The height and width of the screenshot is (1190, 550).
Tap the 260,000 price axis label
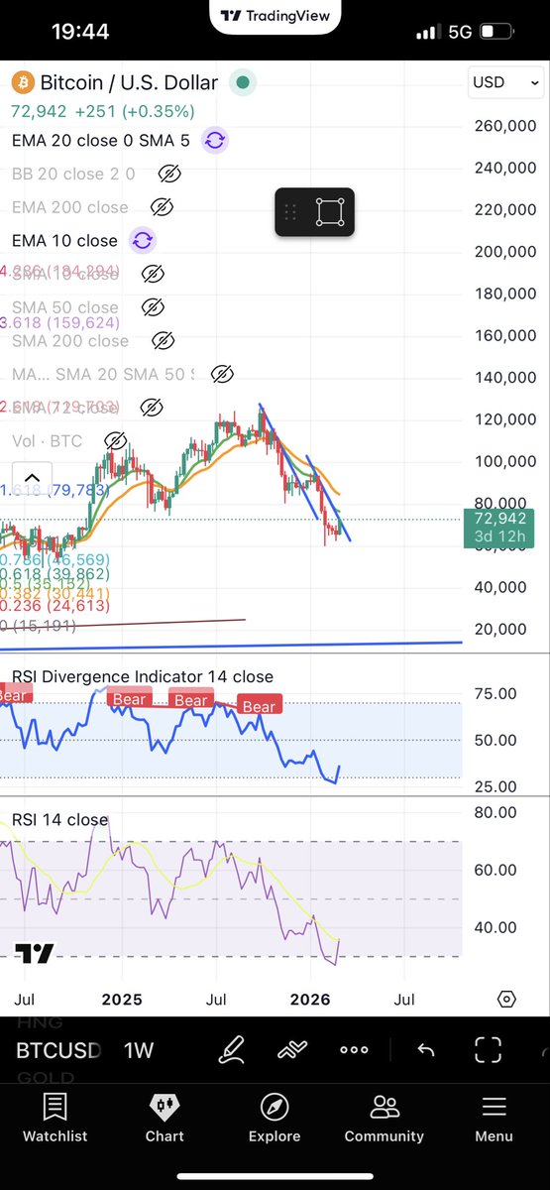coord(506,126)
